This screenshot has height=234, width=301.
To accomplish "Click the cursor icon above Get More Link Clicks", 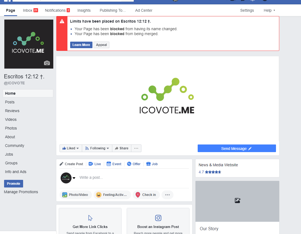I will [x=90, y=218].
